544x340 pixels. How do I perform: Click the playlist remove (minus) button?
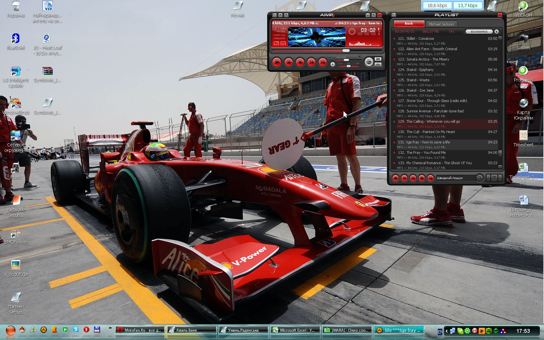point(404,178)
